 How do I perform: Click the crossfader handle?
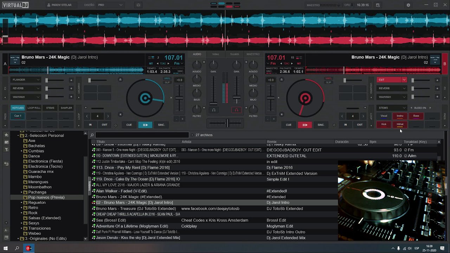(227, 123)
